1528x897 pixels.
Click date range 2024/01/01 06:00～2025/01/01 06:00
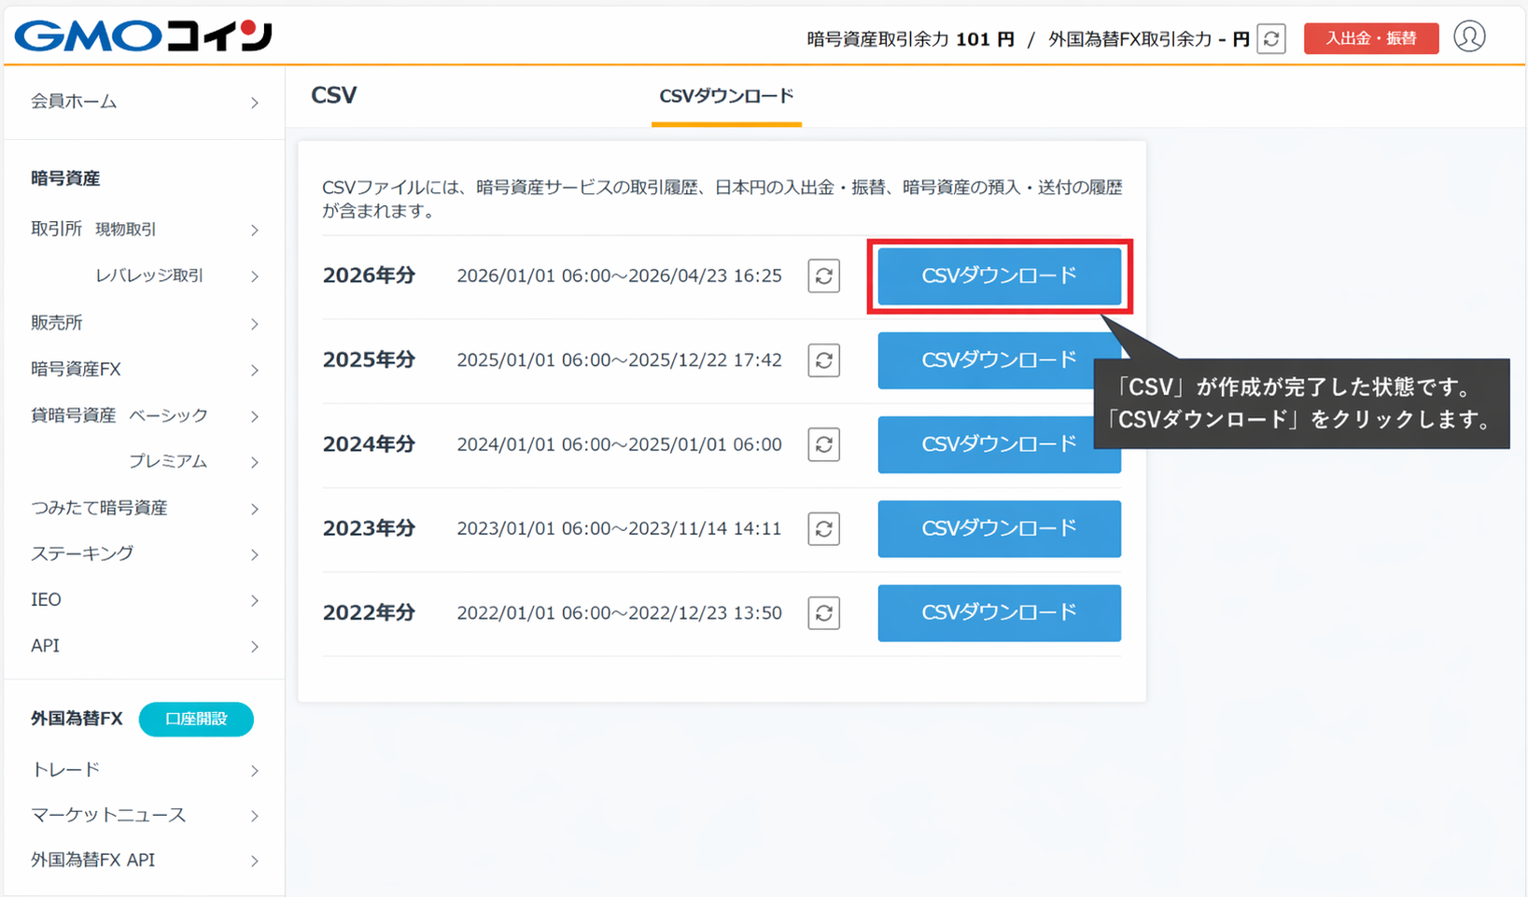pos(619,444)
